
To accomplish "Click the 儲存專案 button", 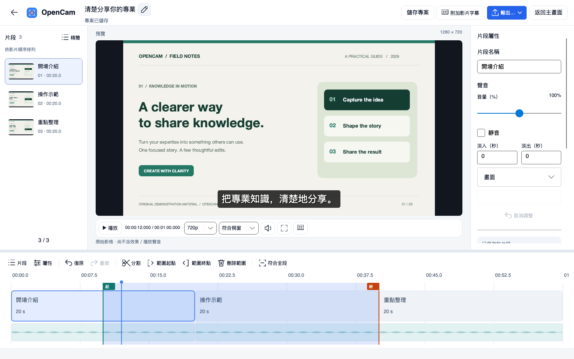I will pos(418,13).
